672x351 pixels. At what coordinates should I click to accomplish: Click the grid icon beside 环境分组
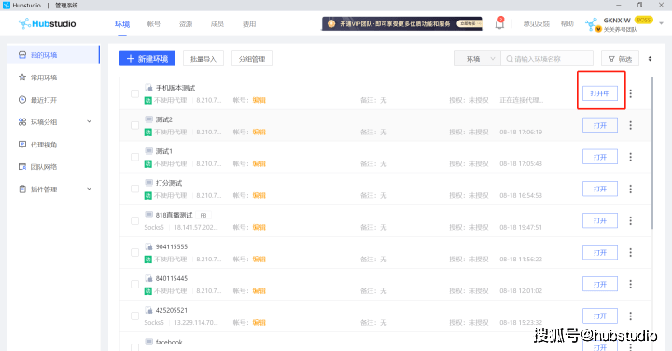(22, 121)
